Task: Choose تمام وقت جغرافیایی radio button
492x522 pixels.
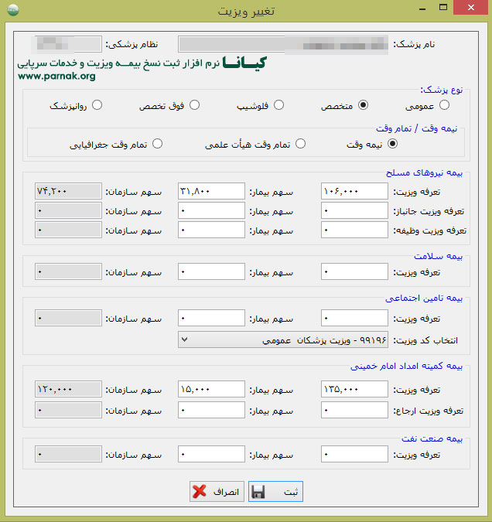Action: click(x=157, y=143)
